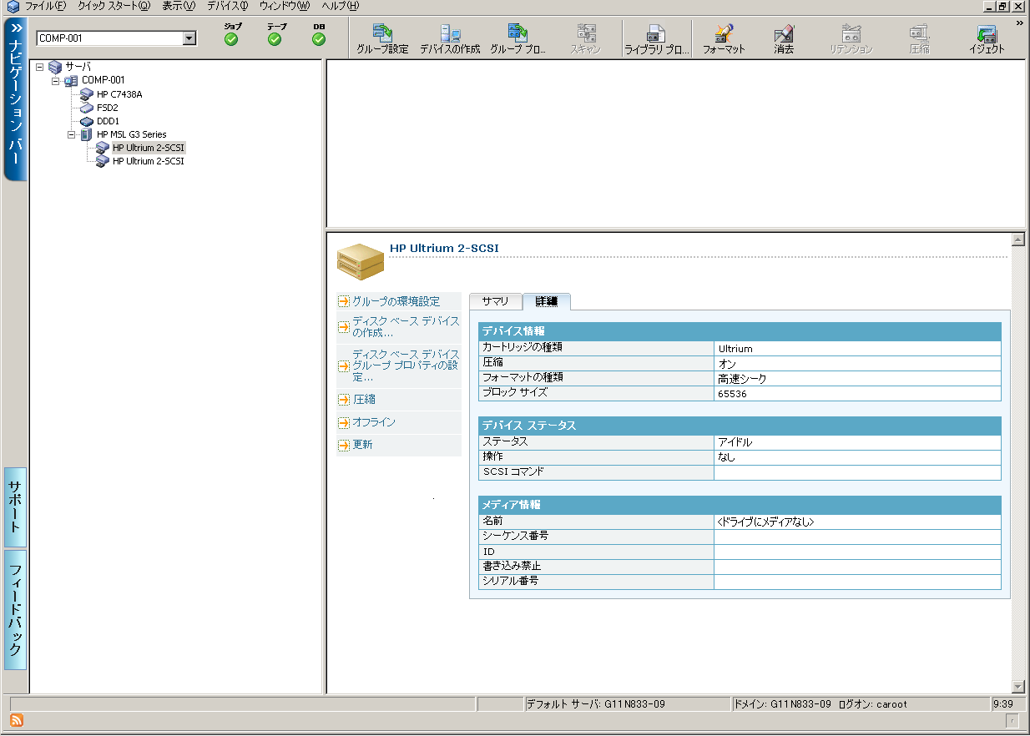The height and width of the screenshot is (736, 1030).
Task: Click the 更新 refresh link
Action: click(362, 445)
